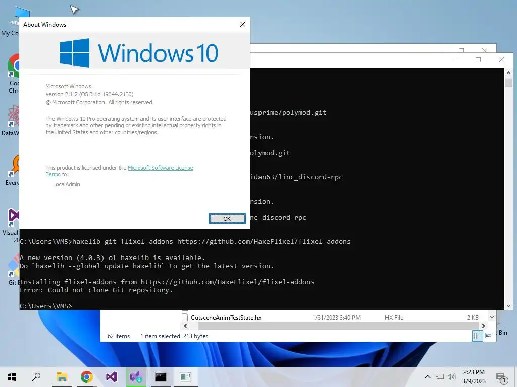Launch Google Chrome from the taskbar
The image size is (517, 387).
86,377
